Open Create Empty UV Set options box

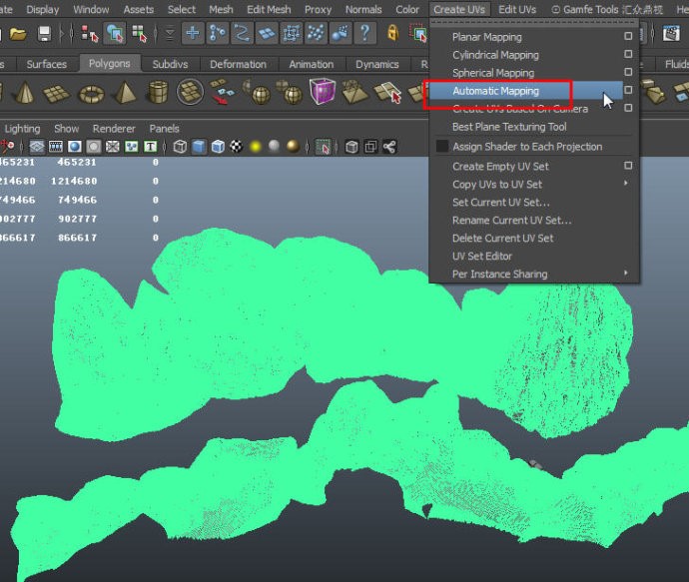(628, 166)
